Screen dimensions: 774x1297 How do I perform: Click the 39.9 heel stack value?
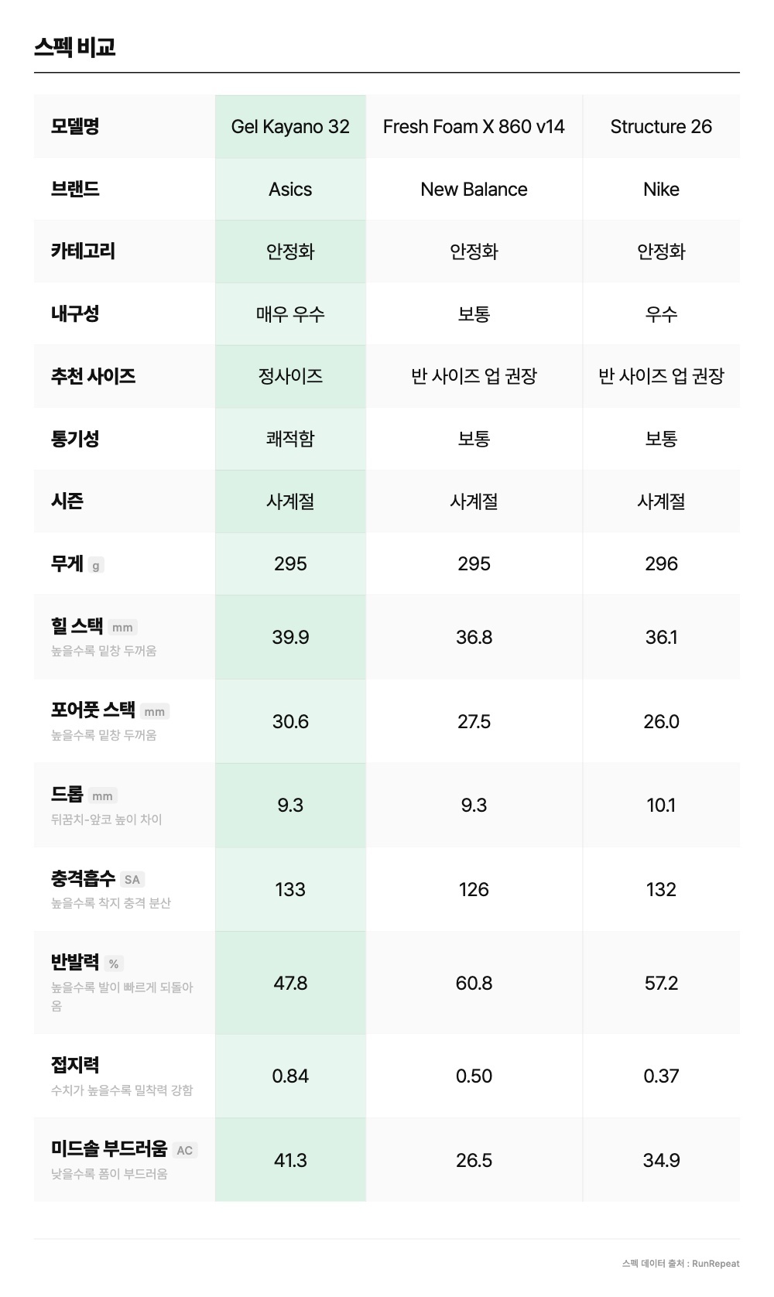pos(290,638)
